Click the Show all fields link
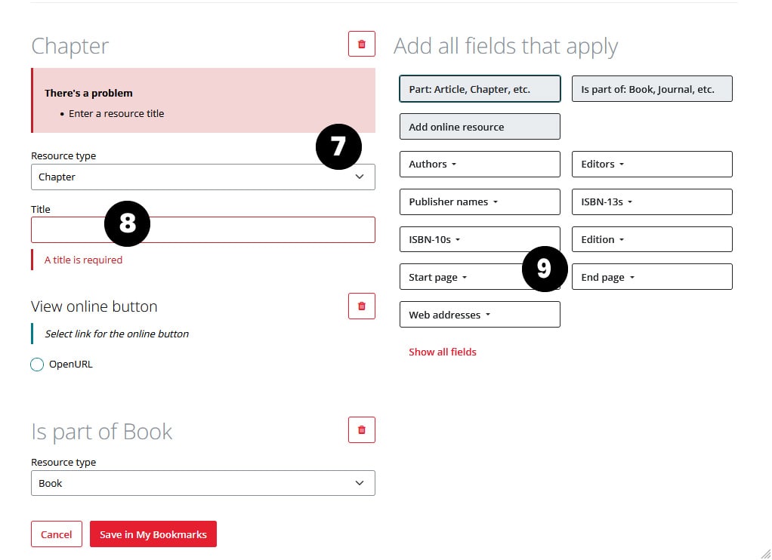The height and width of the screenshot is (560, 772). pos(442,352)
